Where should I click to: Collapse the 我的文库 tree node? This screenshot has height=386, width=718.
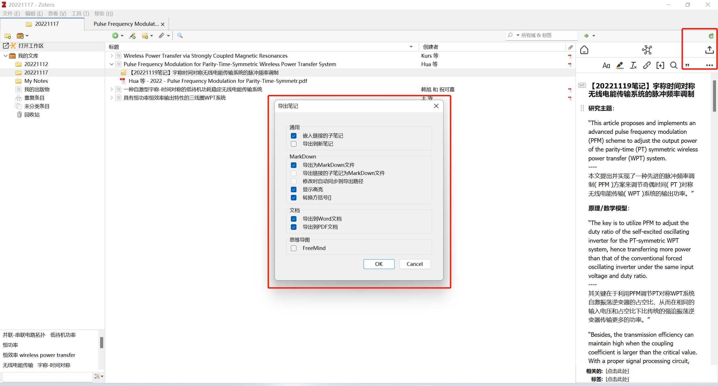point(5,56)
